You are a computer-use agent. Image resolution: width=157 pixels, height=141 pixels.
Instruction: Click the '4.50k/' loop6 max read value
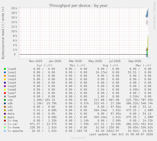click(135, 90)
